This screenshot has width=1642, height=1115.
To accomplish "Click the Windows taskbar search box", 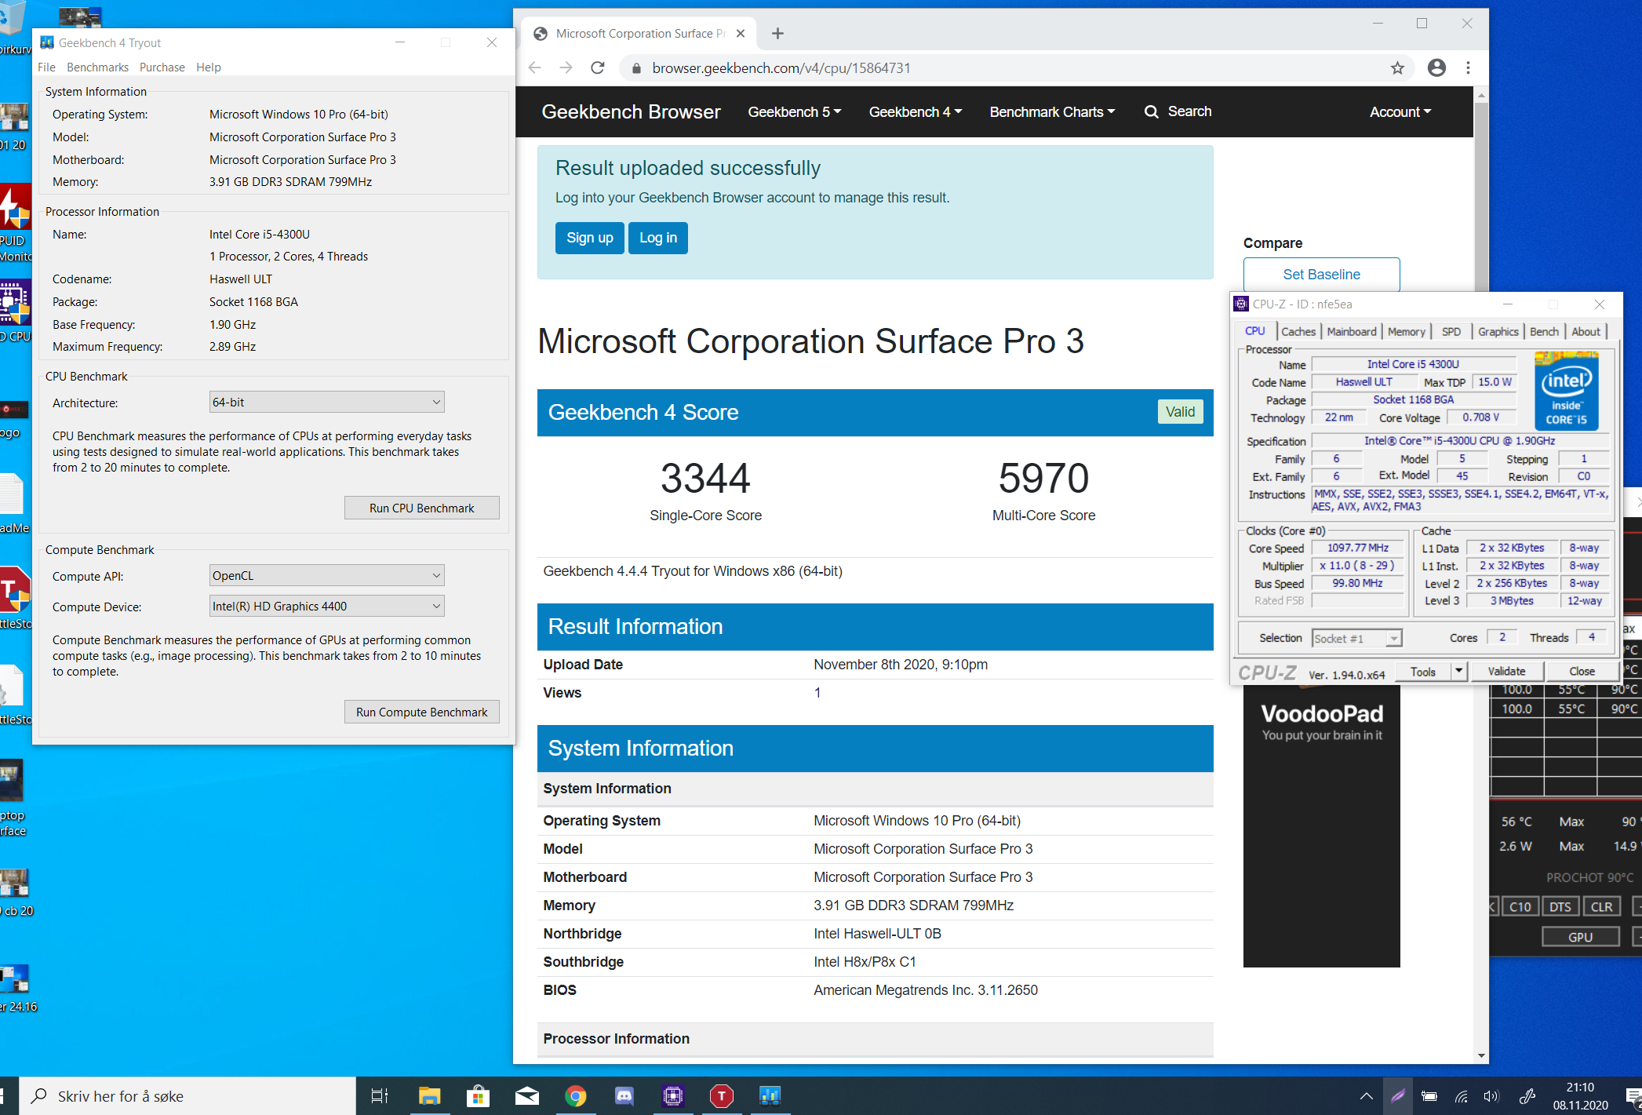I will [x=188, y=1096].
